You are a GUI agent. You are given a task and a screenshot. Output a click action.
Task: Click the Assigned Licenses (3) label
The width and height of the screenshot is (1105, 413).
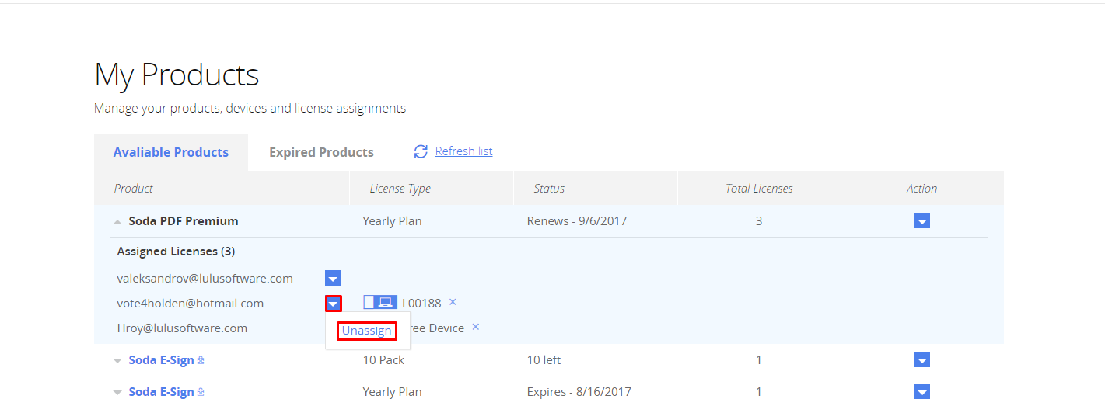pyautogui.click(x=176, y=252)
